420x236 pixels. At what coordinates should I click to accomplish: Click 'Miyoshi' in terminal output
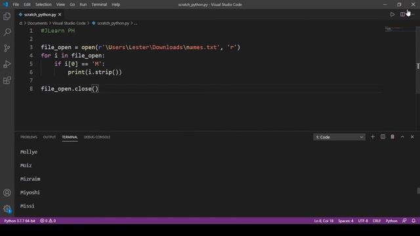pyautogui.click(x=30, y=192)
